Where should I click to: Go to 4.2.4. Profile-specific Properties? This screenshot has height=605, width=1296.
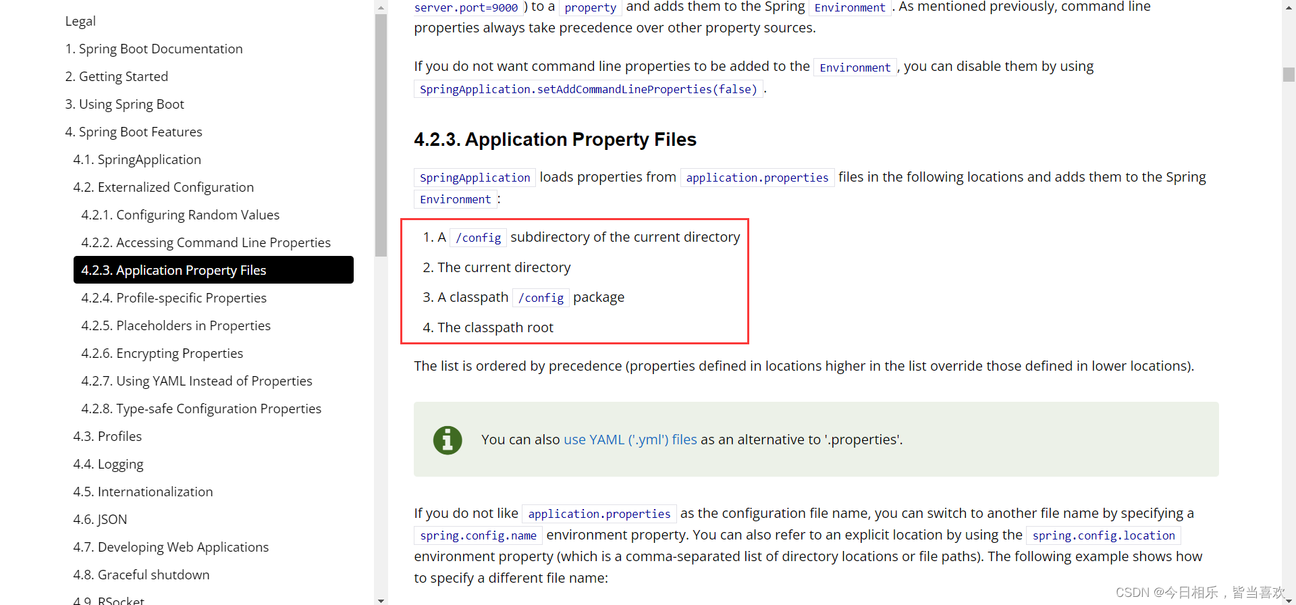pos(174,298)
